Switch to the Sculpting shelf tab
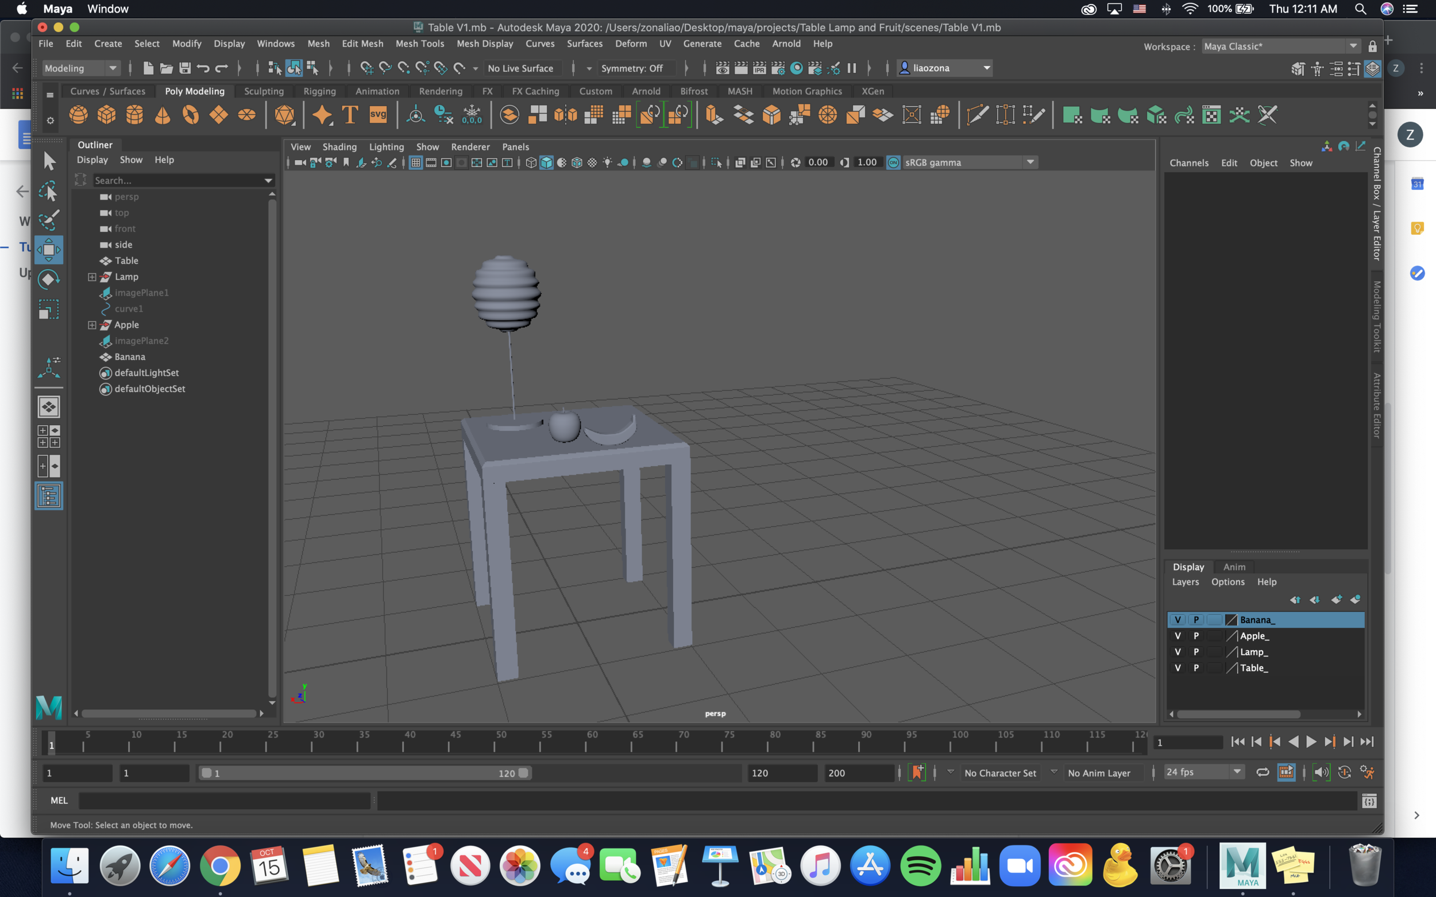This screenshot has width=1436, height=897. (264, 91)
